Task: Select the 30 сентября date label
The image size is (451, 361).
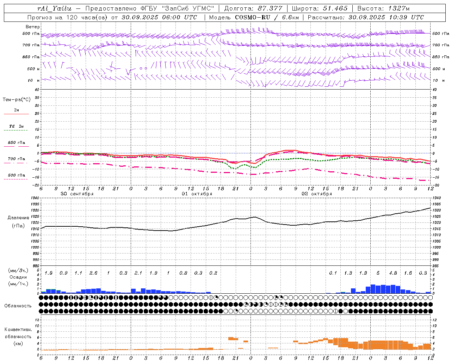Action: (x=77, y=194)
